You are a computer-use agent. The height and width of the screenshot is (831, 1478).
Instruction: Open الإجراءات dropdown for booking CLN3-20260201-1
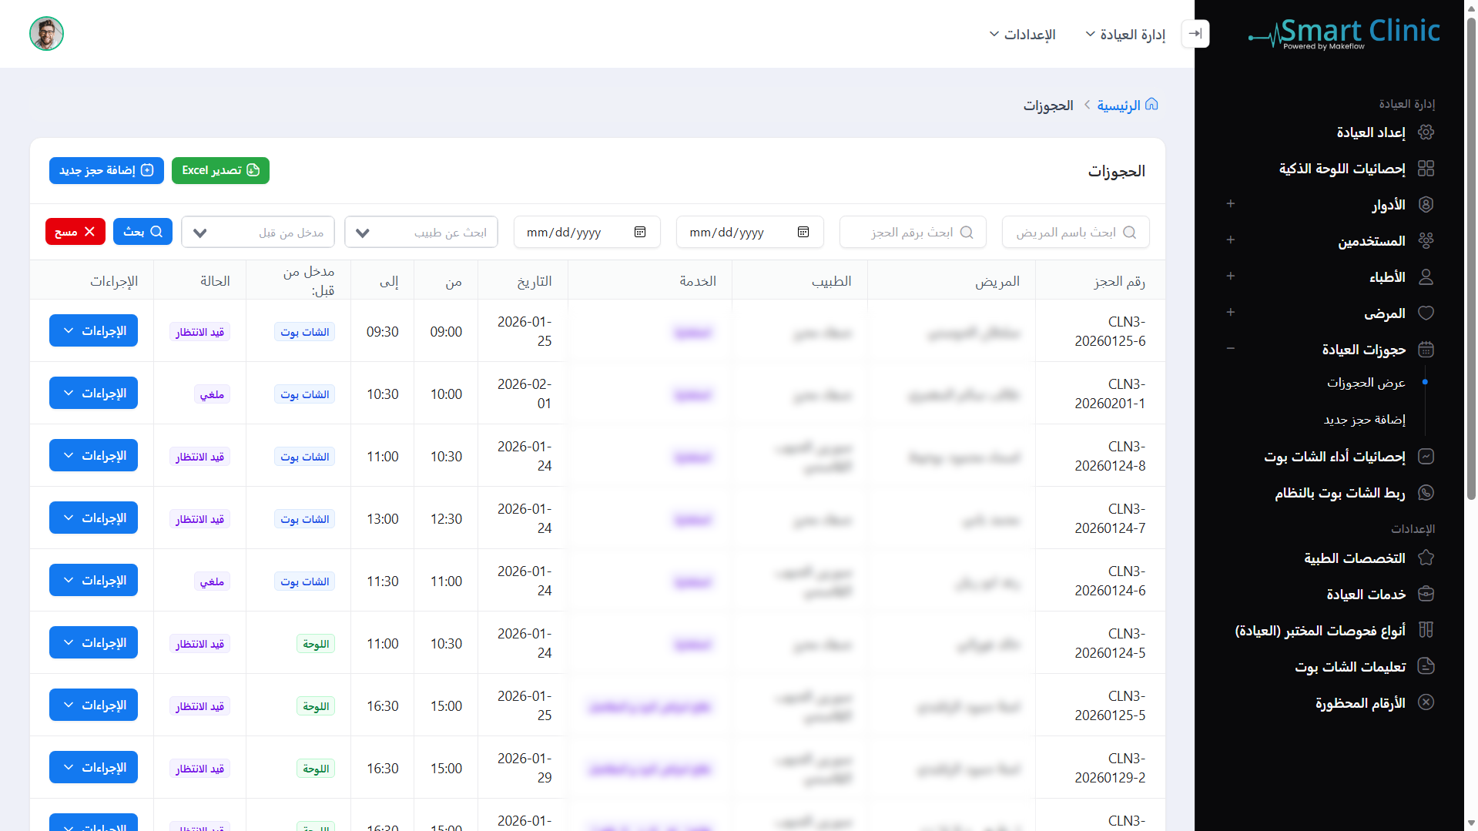tap(93, 394)
